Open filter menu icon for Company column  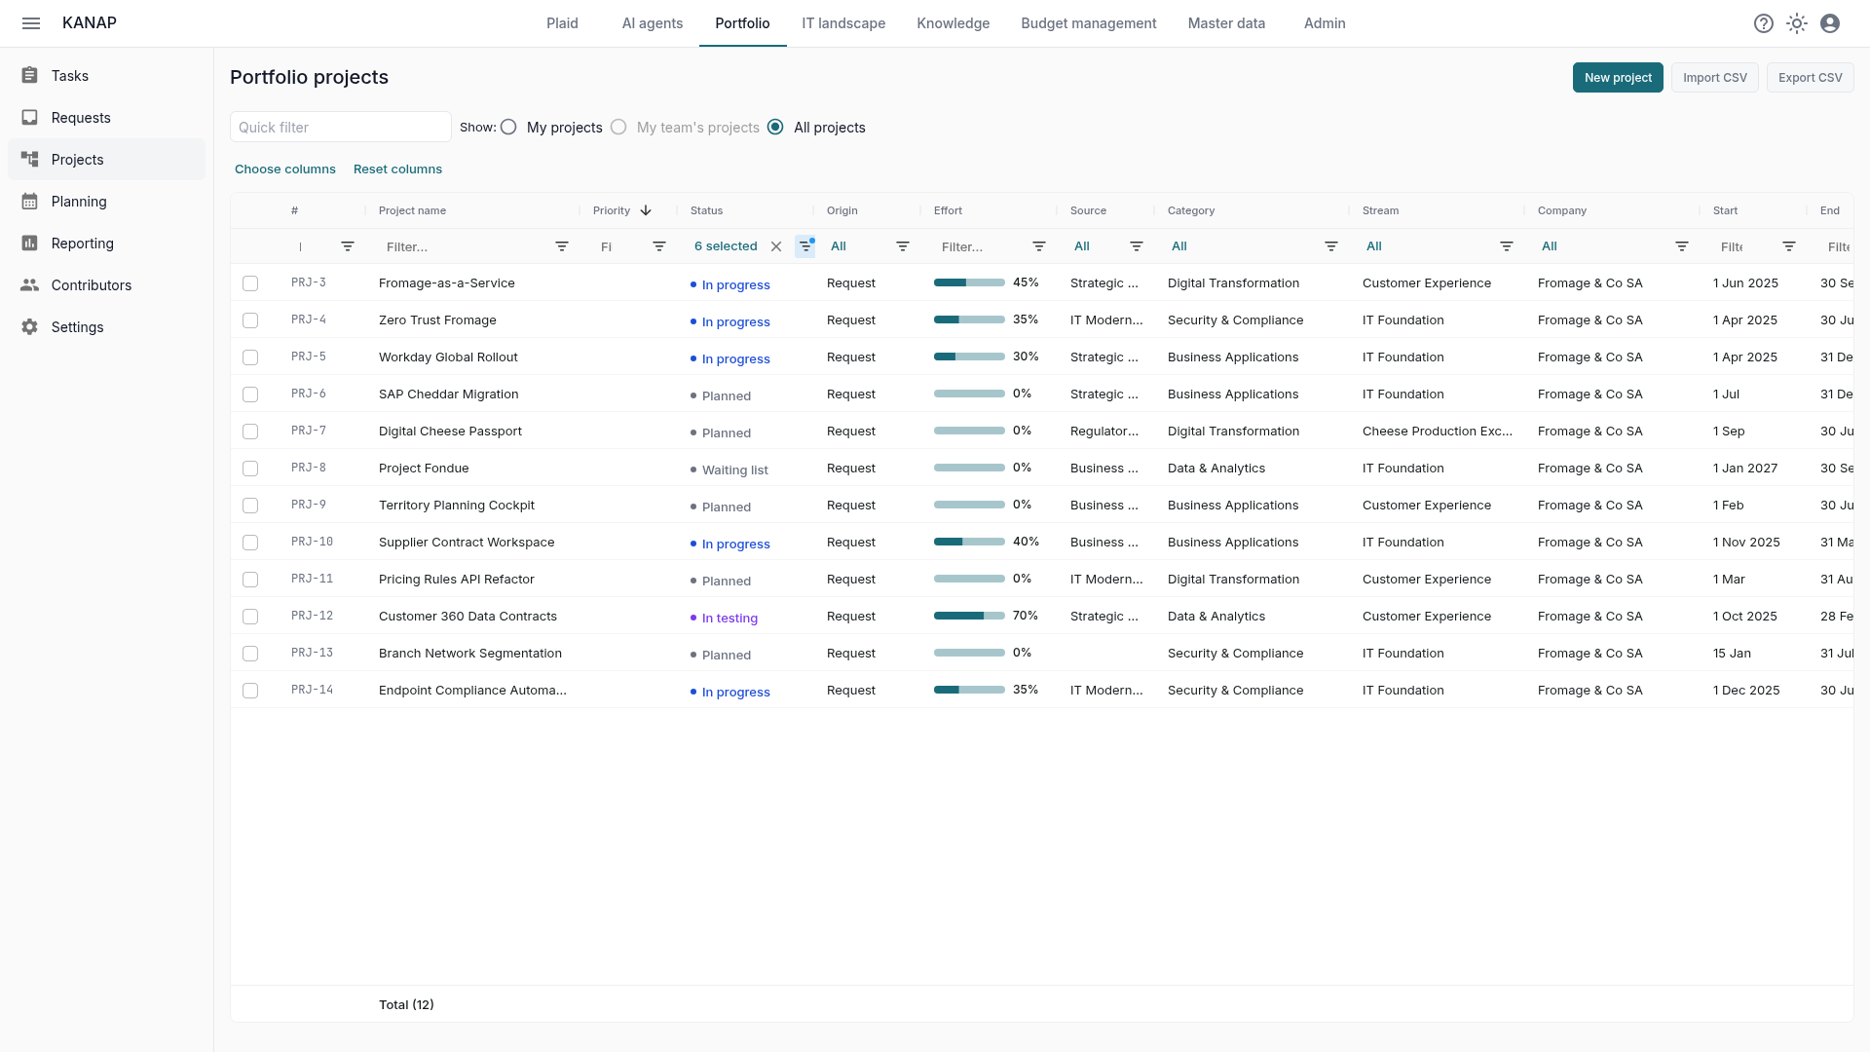[x=1682, y=246]
